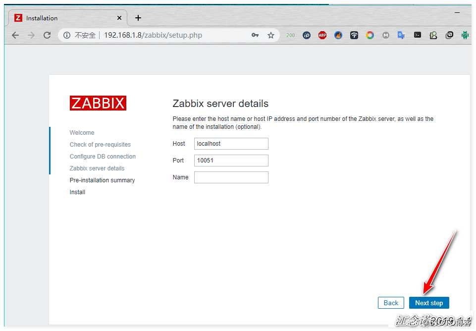Click the Port field containing 10051
Screen dimensions: 476x331
click(231, 161)
